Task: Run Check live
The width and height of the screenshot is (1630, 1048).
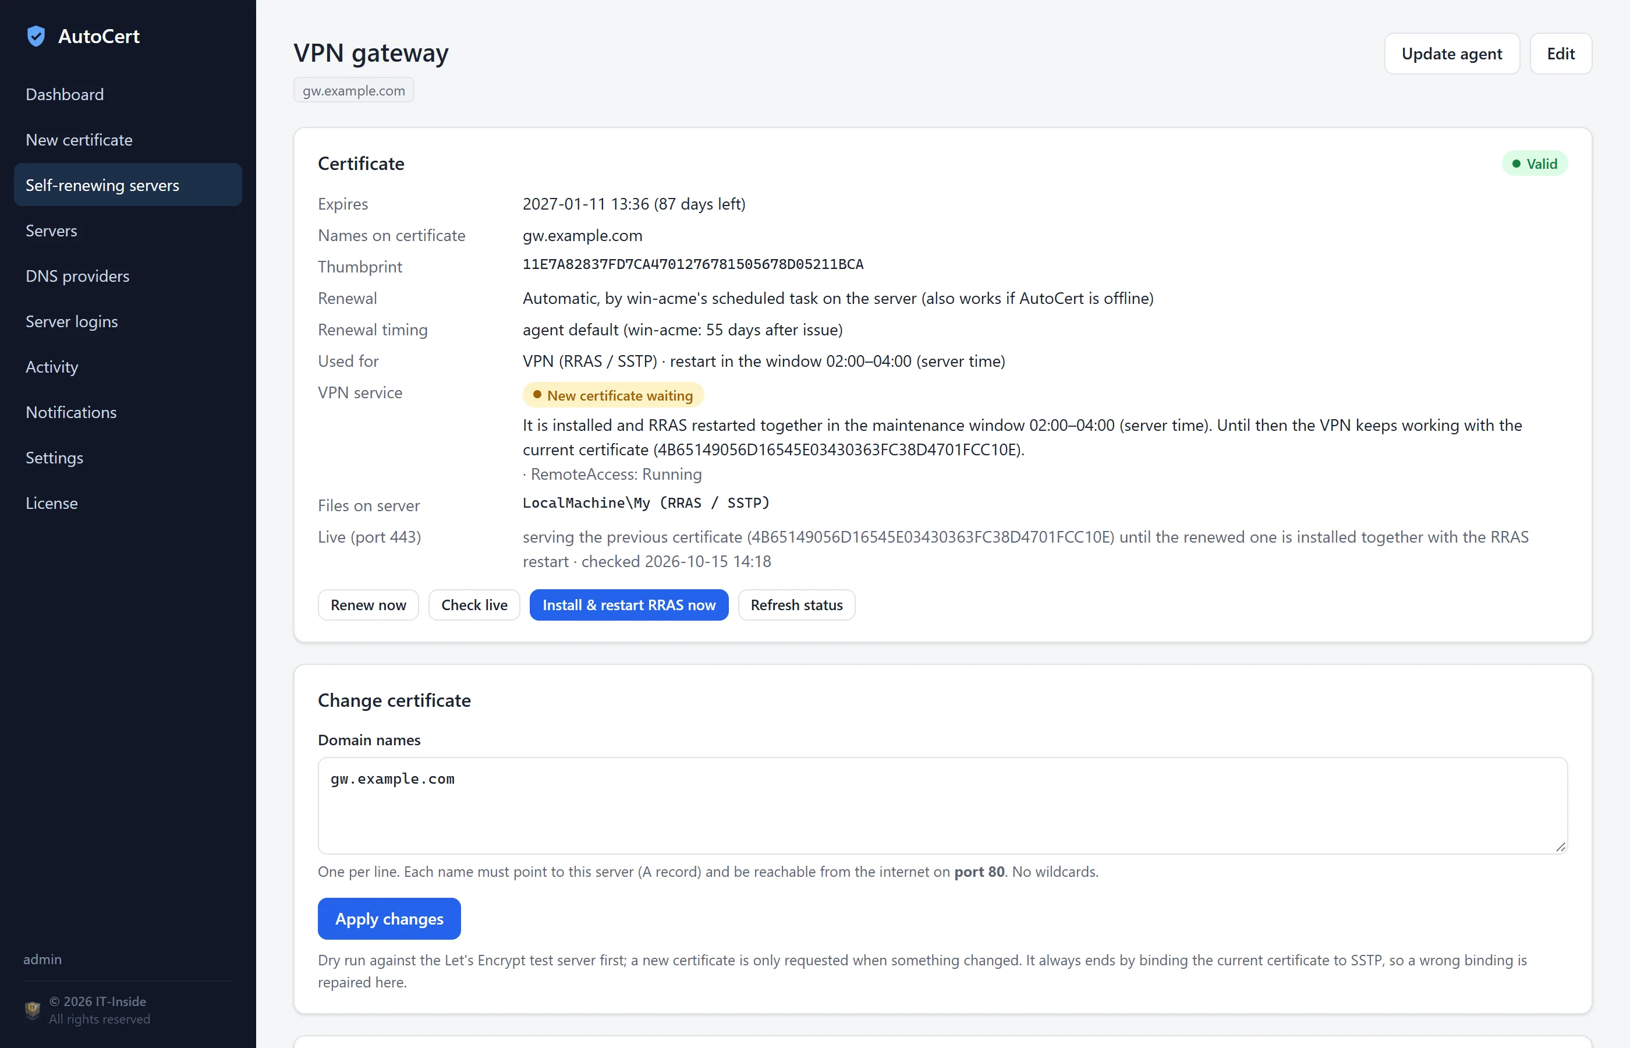Action: 474,605
